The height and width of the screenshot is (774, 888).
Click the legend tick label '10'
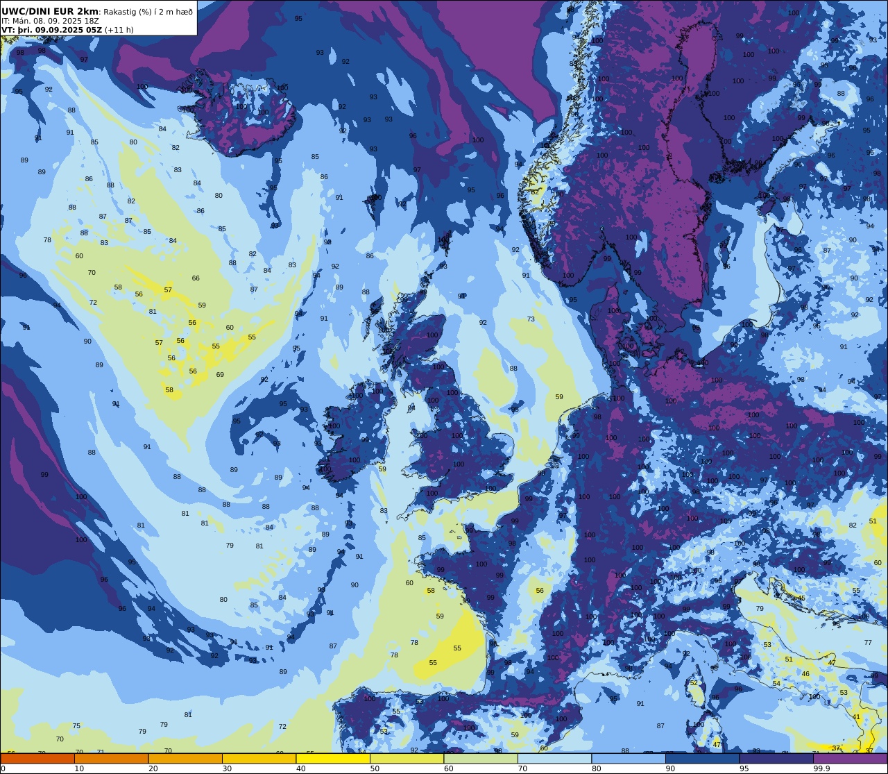click(79, 768)
